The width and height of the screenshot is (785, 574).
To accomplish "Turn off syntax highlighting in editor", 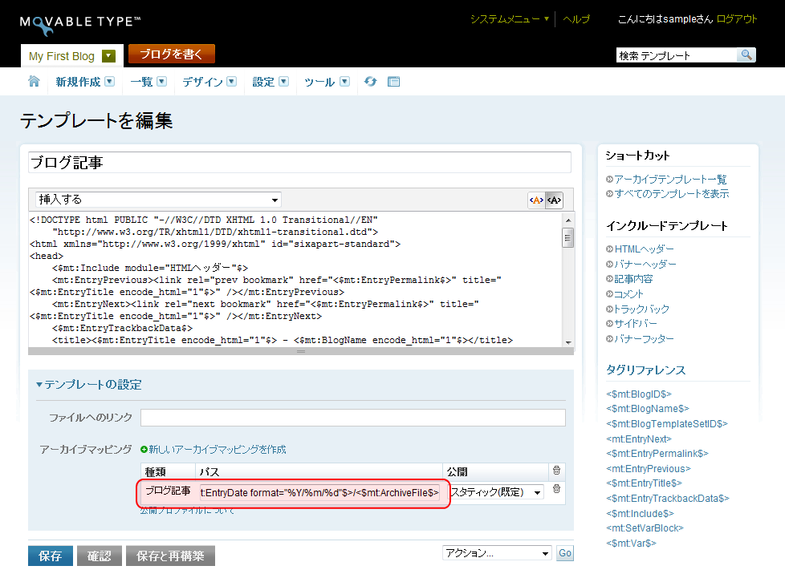I will coord(555,200).
